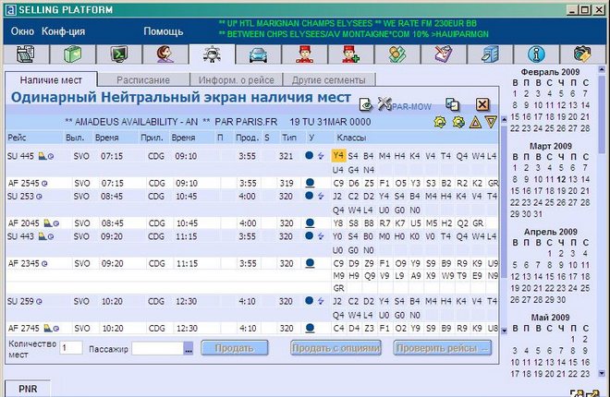
Task: Click the blue circle icon in AF 2345 row
Action: [310, 263]
